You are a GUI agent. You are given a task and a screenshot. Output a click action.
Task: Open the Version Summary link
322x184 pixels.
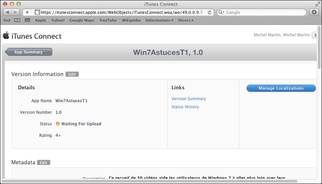pos(189,98)
